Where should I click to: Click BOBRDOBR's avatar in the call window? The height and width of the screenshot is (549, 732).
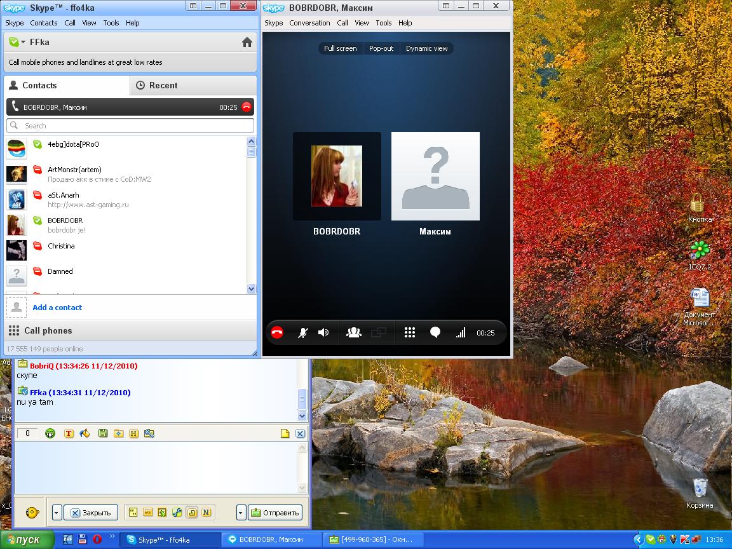(x=337, y=176)
